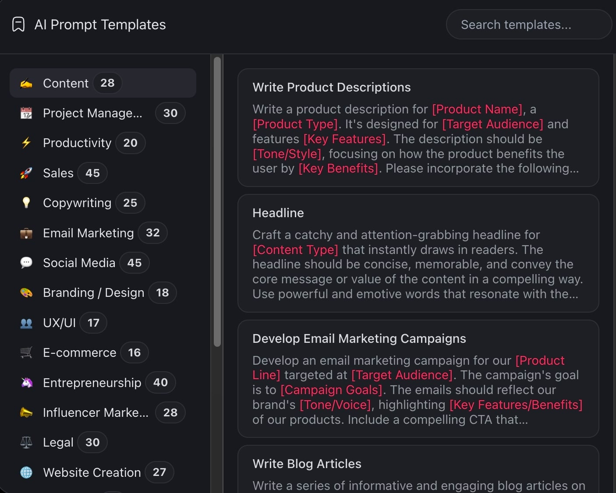Click the briefcase Email Marketing icon
The height and width of the screenshot is (493, 616).
pyautogui.click(x=26, y=233)
